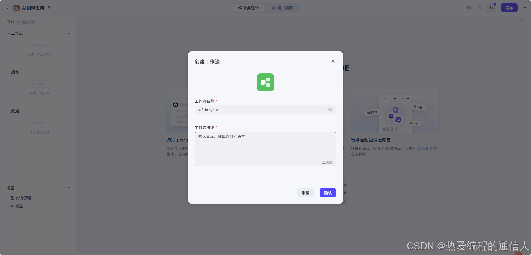Open version history clock icon
This screenshot has width=531, height=255.
[480, 8]
